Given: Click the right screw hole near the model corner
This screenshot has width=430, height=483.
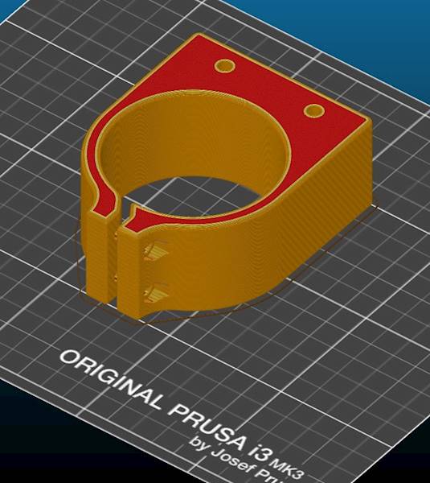Looking at the screenshot, I should coord(314,110).
